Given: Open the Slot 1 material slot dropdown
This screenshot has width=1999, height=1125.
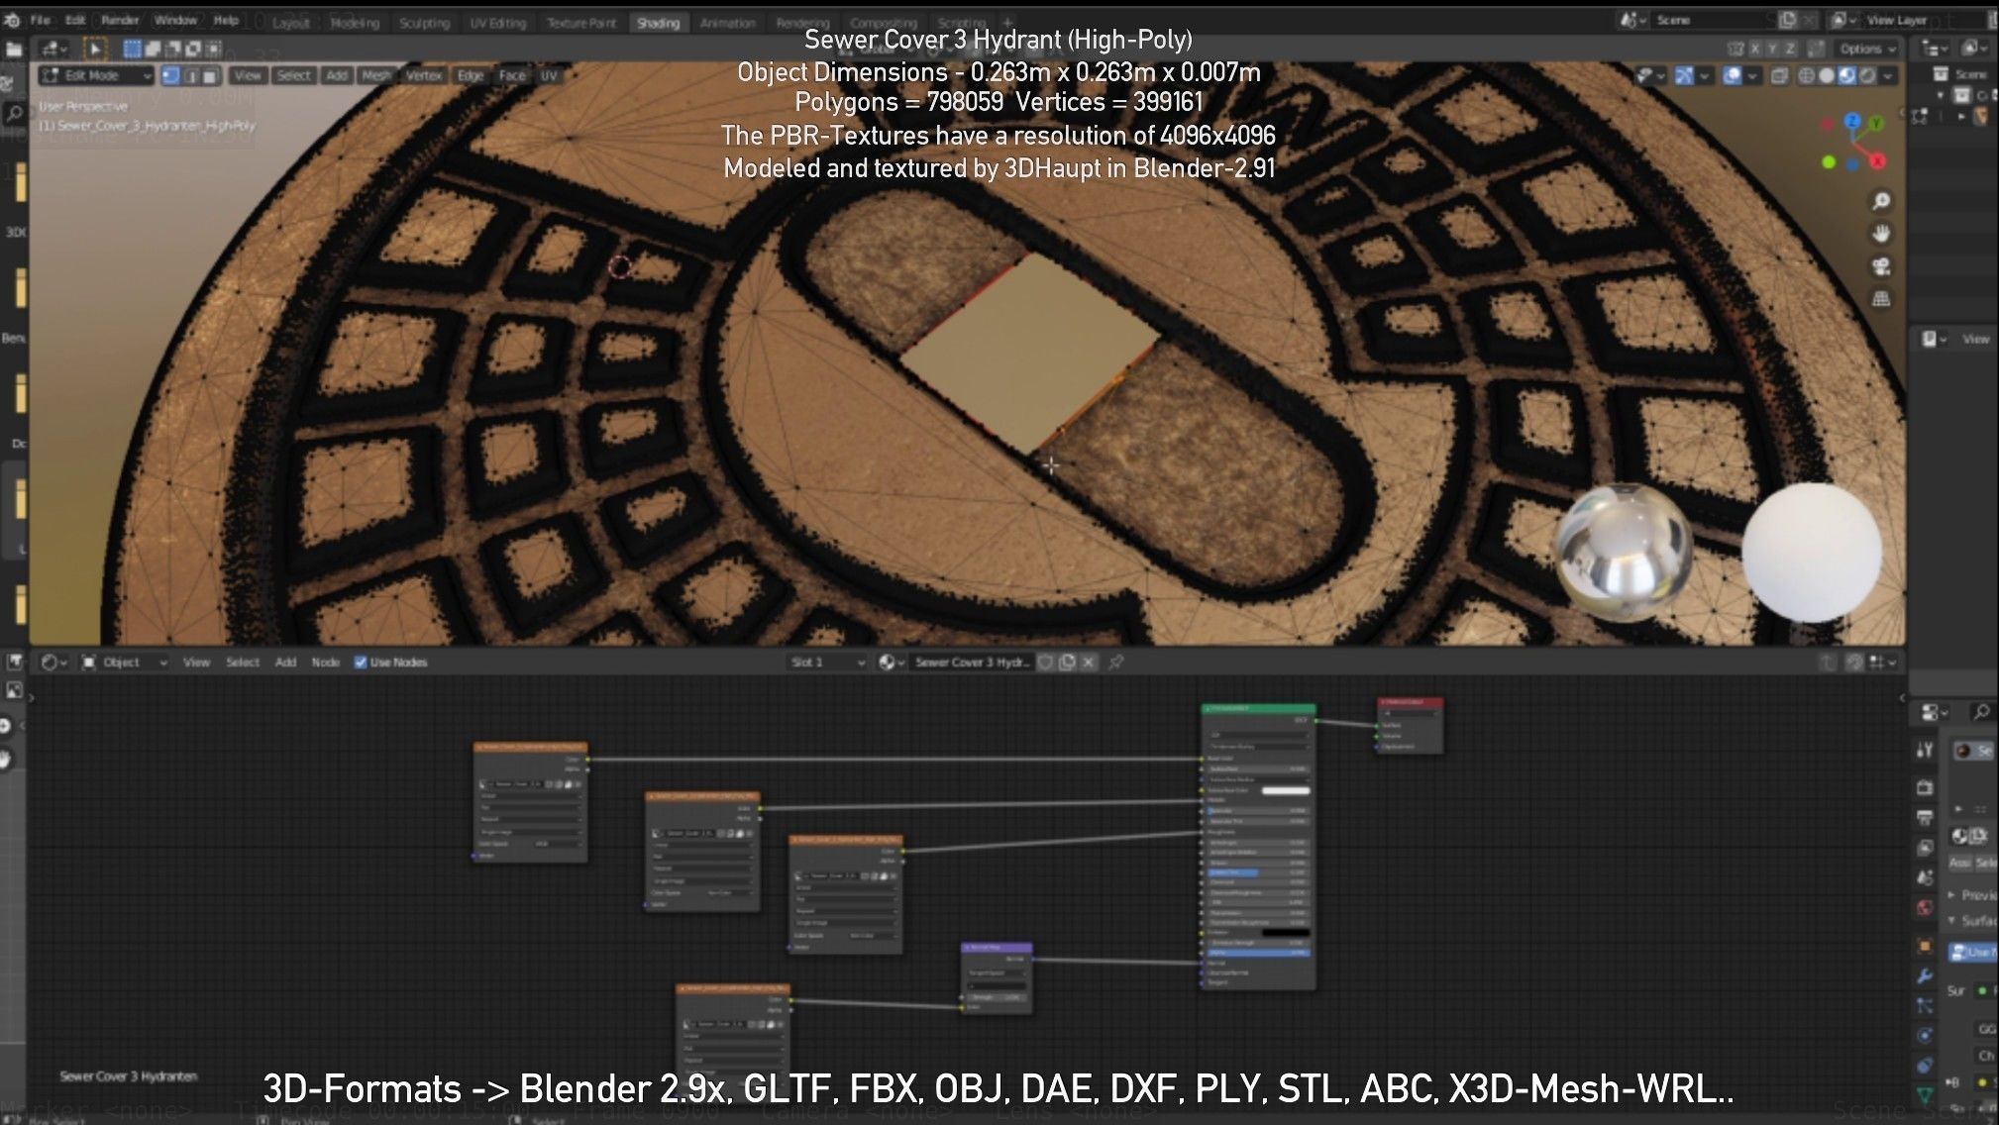Looking at the screenshot, I should pyautogui.click(x=827, y=663).
